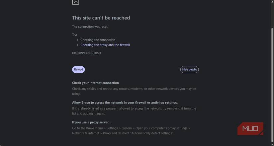Click the paragraph about cables and routers

(x=134, y=91)
